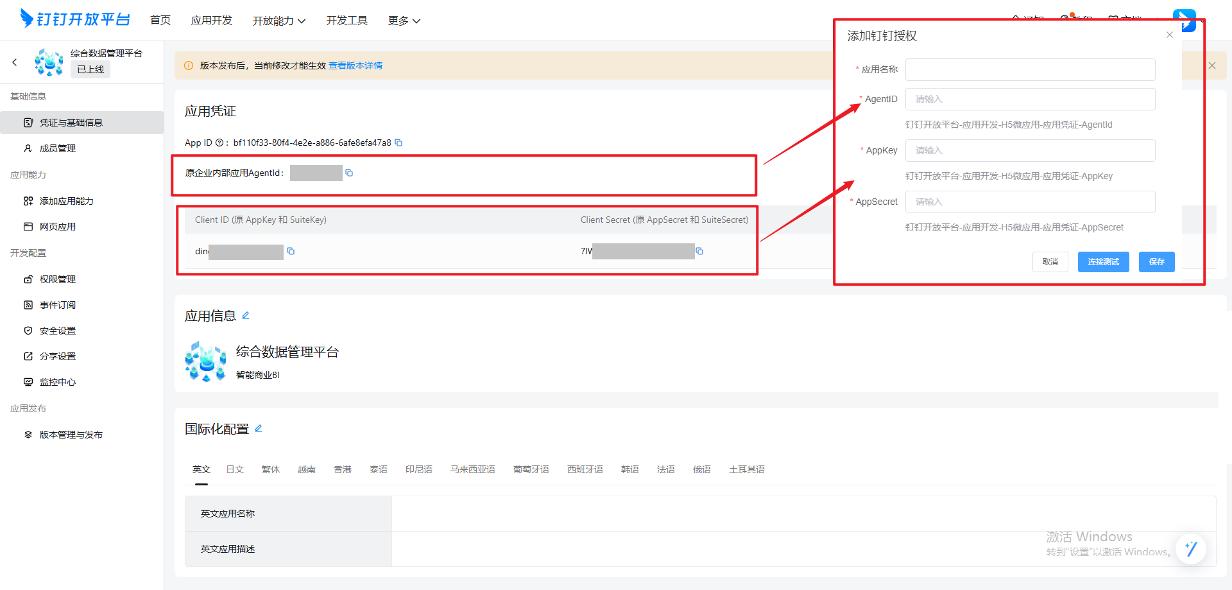Edit the 应用信息 section
1232x590 pixels.
pos(246,315)
